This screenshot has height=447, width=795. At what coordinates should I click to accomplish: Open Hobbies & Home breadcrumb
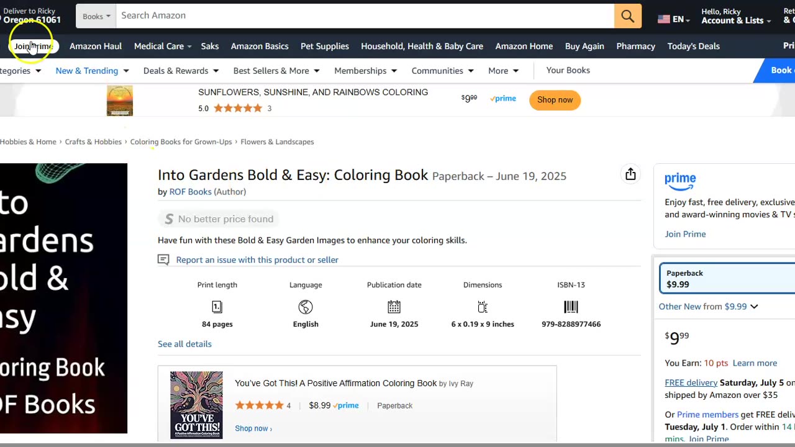[28, 142]
